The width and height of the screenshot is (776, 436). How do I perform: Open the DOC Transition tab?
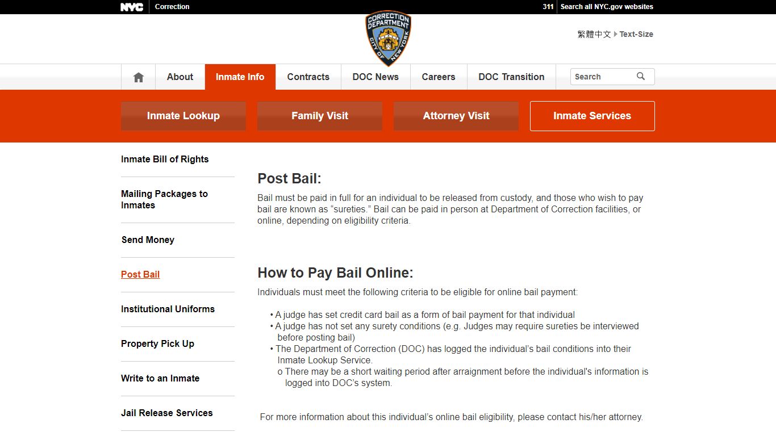pos(511,77)
